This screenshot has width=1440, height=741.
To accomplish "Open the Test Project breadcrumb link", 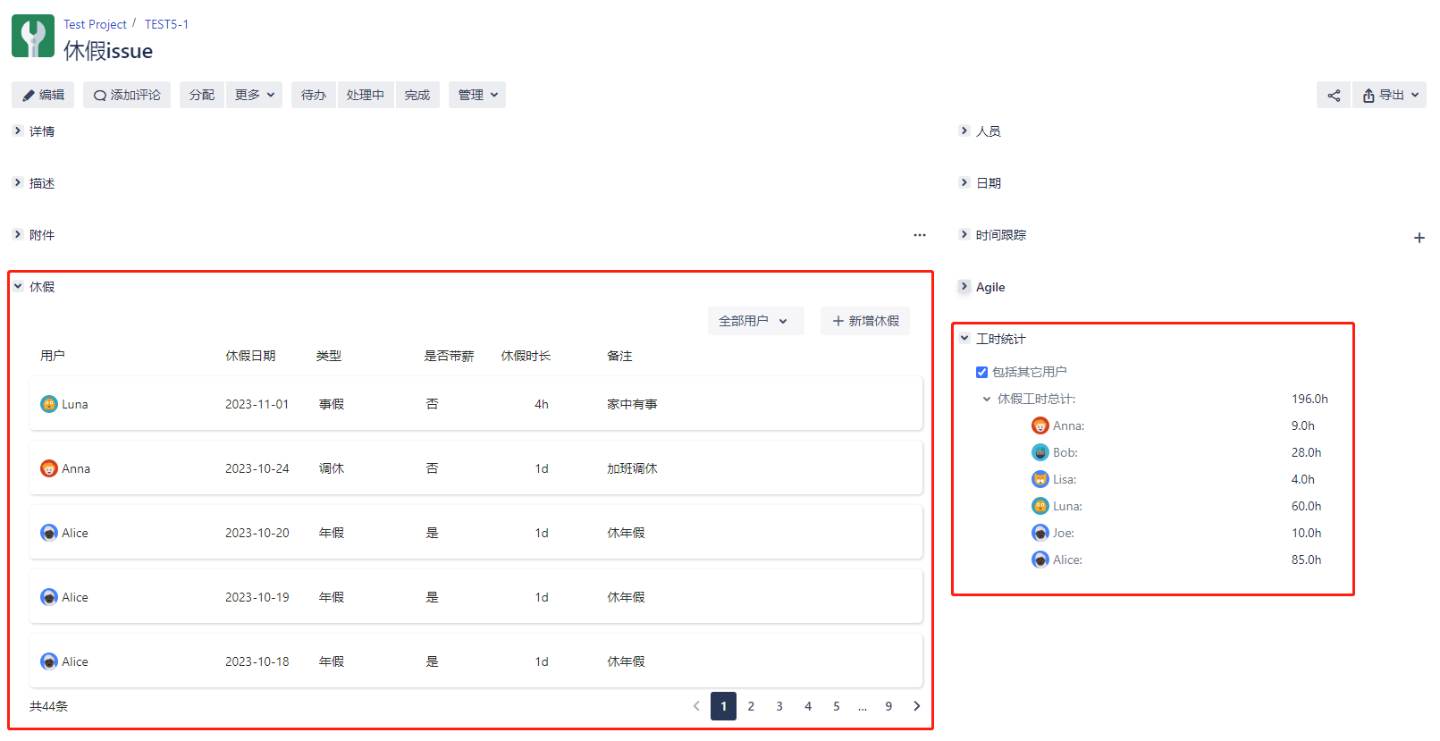I will click(x=95, y=24).
